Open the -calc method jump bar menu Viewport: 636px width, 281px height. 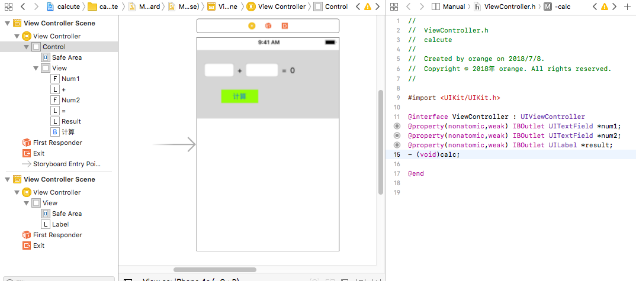[x=557, y=7]
